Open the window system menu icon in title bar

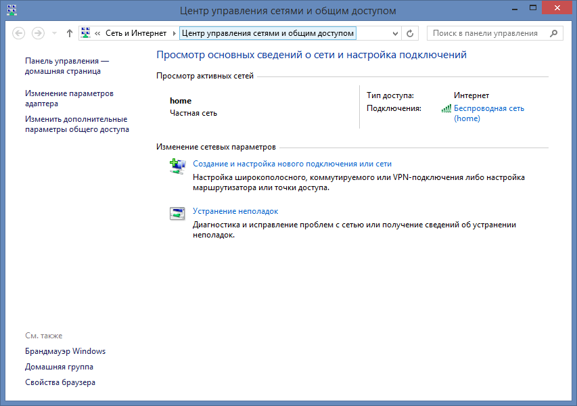pyautogui.click(x=12, y=10)
